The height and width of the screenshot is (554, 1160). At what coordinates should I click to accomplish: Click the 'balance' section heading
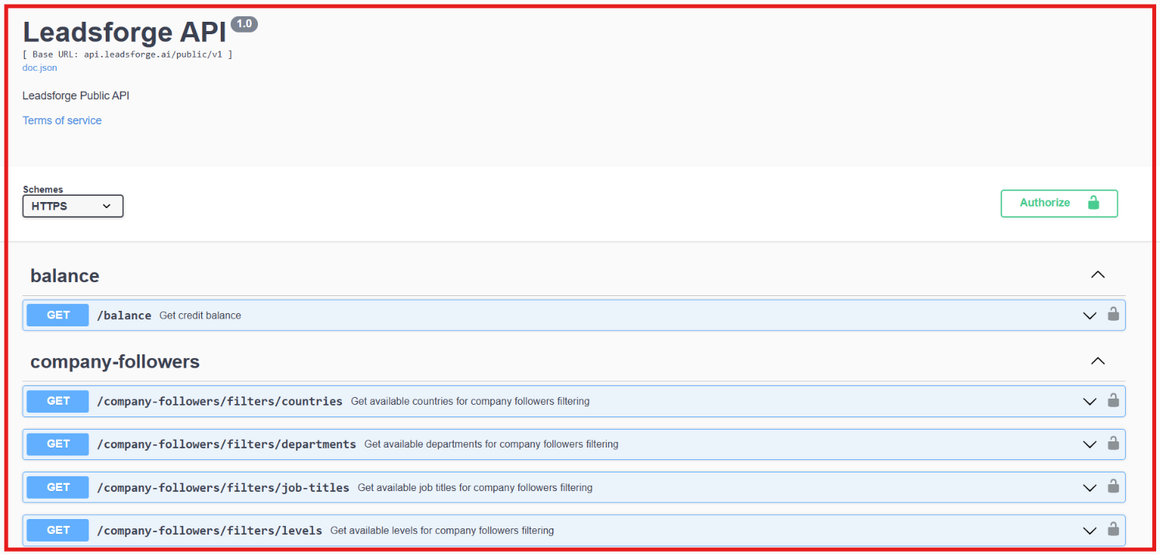[x=64, y=276]
